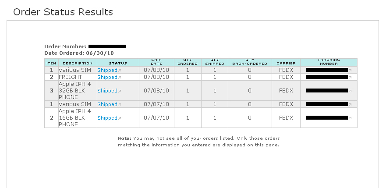The width and height of the screenshot is (386, 188).
Task: Open redacted tracking number for 16GB iPhone
Action: click(327, 117)
